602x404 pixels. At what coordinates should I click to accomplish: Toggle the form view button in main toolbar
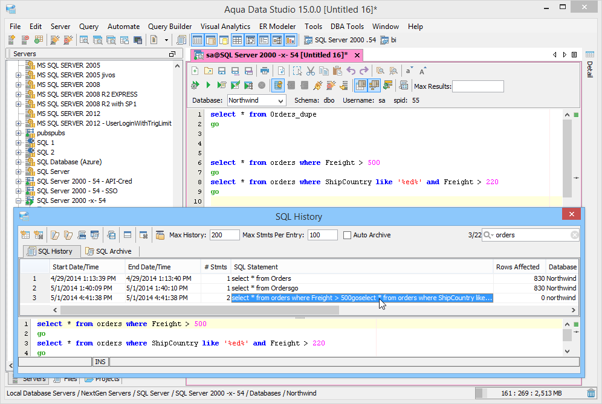click(264, 40)
